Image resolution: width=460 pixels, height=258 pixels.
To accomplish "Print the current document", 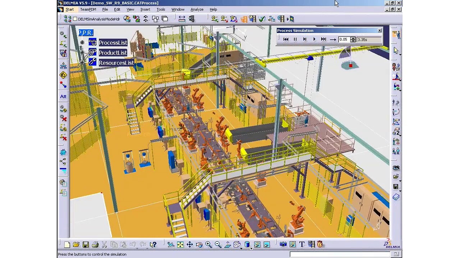I will point(95,245).
